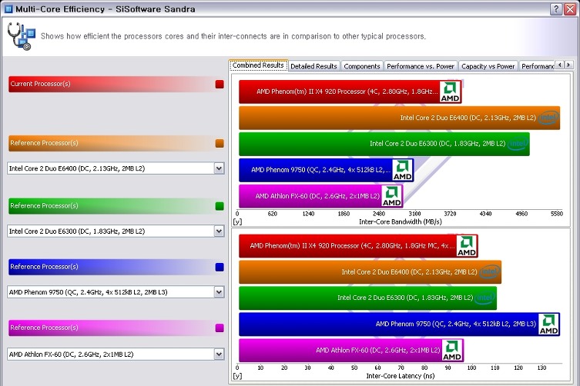Click the stethoscope module icon
Image resolution: width=580 pixels, height=386 pixels.
click(x=21, y=36)
